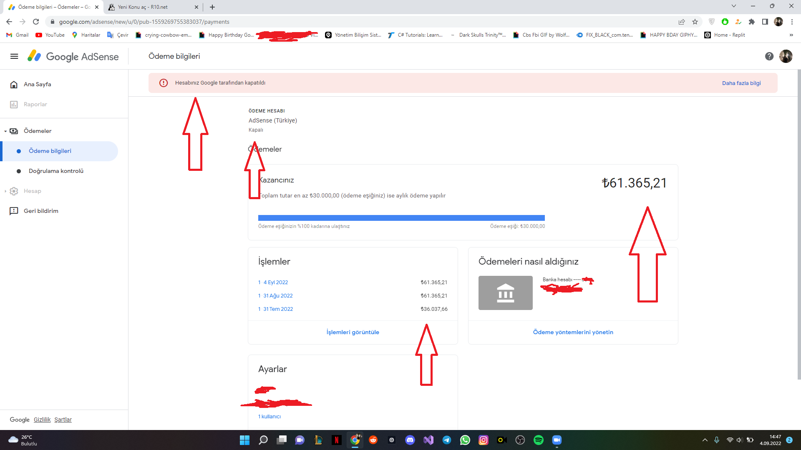The width and height of the screenshot is (801, 450).
Task: Open a new browser tab
Action: [x=212, y=7]
